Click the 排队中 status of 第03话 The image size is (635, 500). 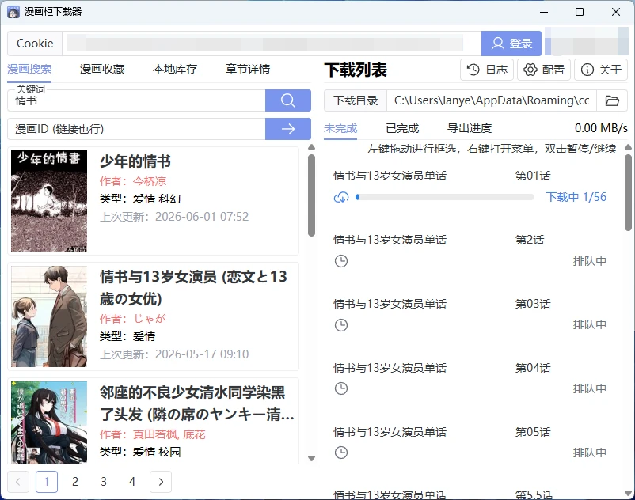coord(590,324)
